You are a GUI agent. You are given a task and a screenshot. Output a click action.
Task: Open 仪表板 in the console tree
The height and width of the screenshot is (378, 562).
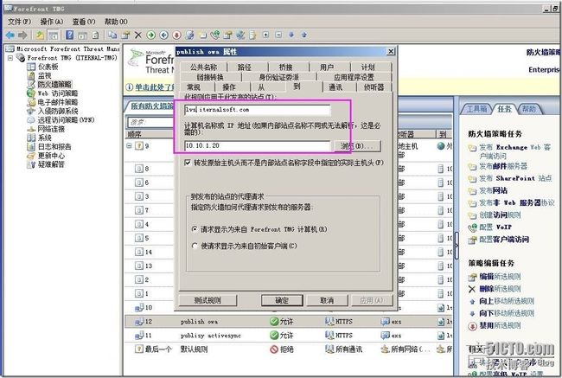[48, 67]
